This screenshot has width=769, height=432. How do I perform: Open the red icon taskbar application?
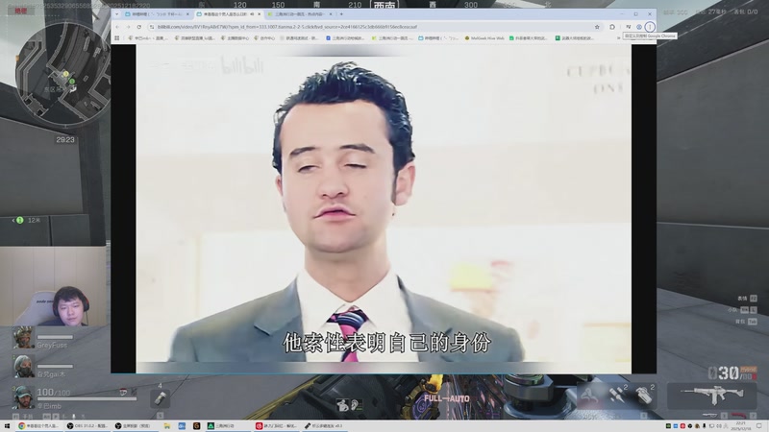[x=276, y=426]
